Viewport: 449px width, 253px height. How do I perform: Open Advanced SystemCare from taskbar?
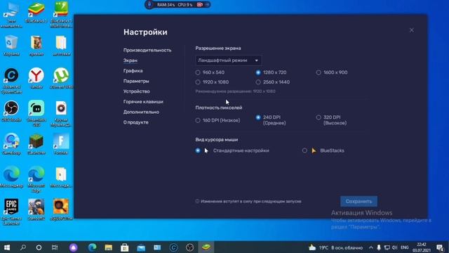(173, 247)
